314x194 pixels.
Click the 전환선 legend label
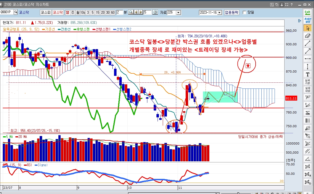(64, 29)
